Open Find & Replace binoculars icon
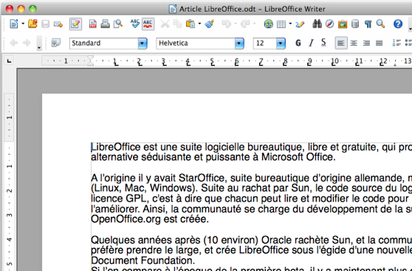 click(x=317, y=24)
